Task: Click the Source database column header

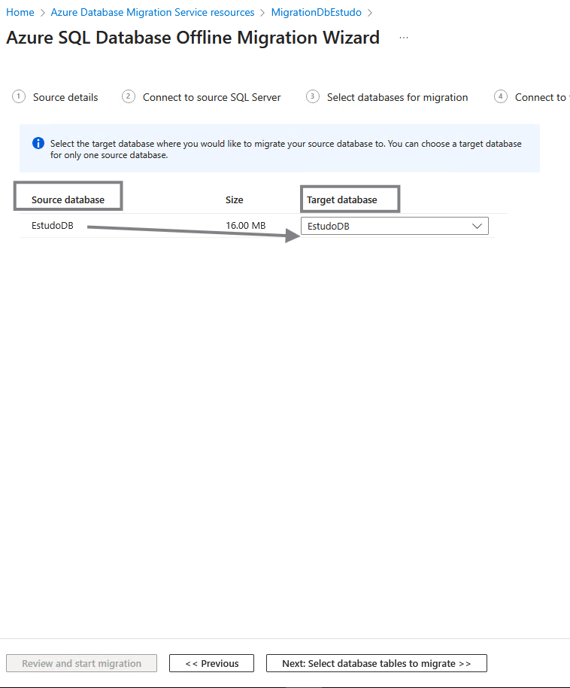Action: (x=68, y=199)
